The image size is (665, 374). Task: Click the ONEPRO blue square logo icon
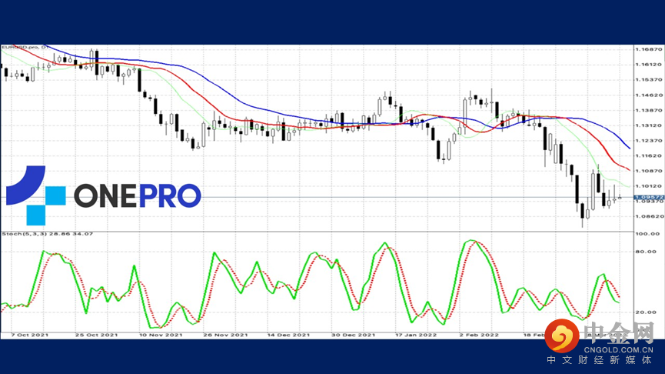click(x=36, y=195)
